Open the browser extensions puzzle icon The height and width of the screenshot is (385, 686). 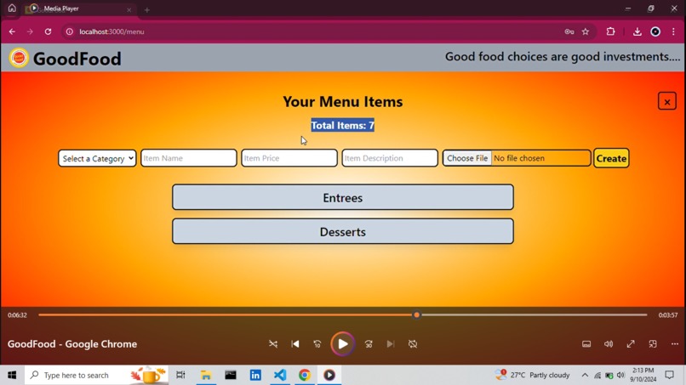610,31
